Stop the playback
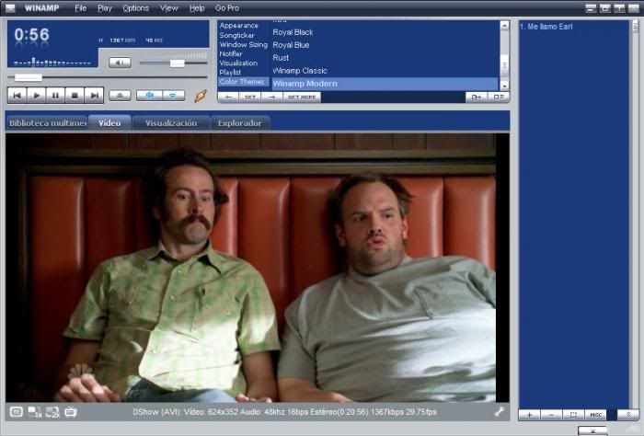Screen dimensions: 644x436 (75, 96)
